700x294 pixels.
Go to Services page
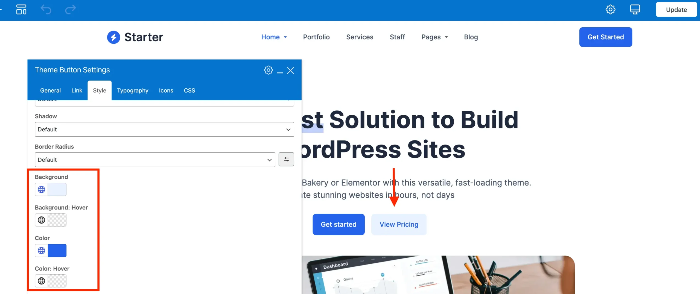click(360, 37)
